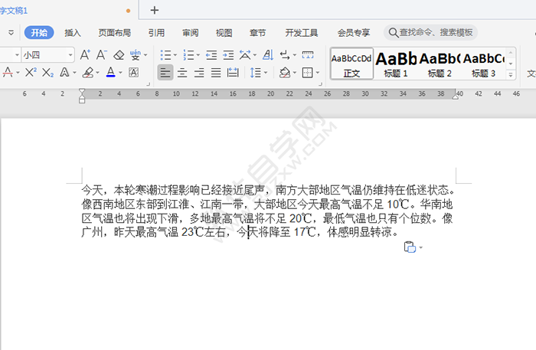Switch to the 视图 tab
Image resolution: width=536 pixels, height=350 pixels.
tap(224, 33)
